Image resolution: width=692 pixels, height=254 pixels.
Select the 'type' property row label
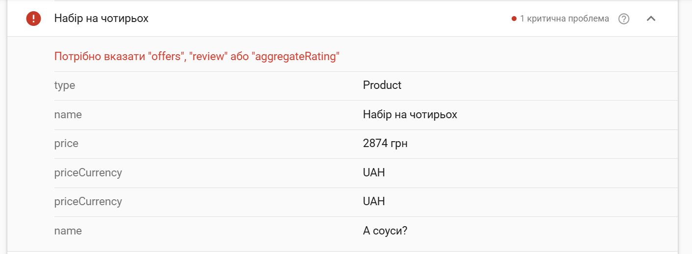[x=65, y=85]
